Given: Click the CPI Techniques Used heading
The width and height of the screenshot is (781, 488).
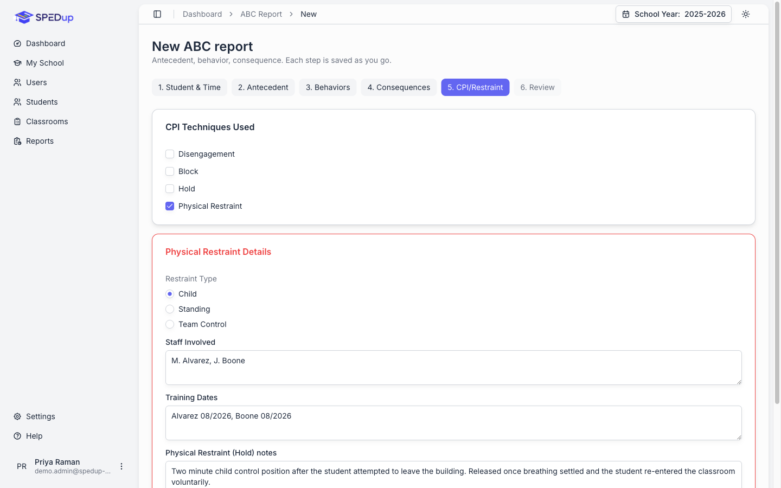Looking at the screenshot, I should (x=210, y=127).
